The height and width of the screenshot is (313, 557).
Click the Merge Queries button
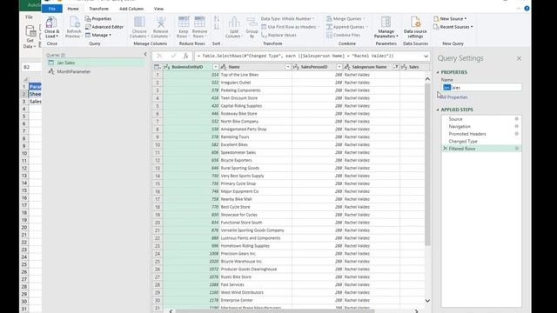click(x=345, y=18)
